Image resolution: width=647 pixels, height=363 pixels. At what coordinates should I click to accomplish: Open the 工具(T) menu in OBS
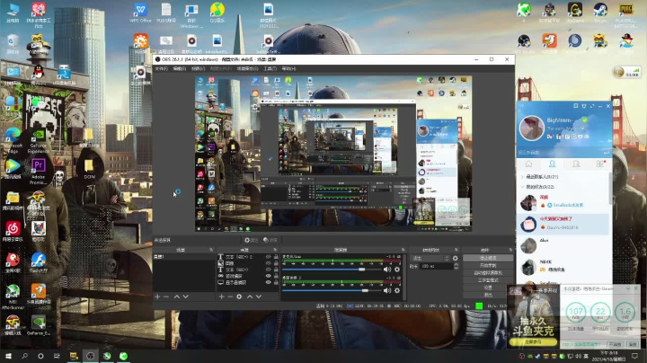click(270, 68)
